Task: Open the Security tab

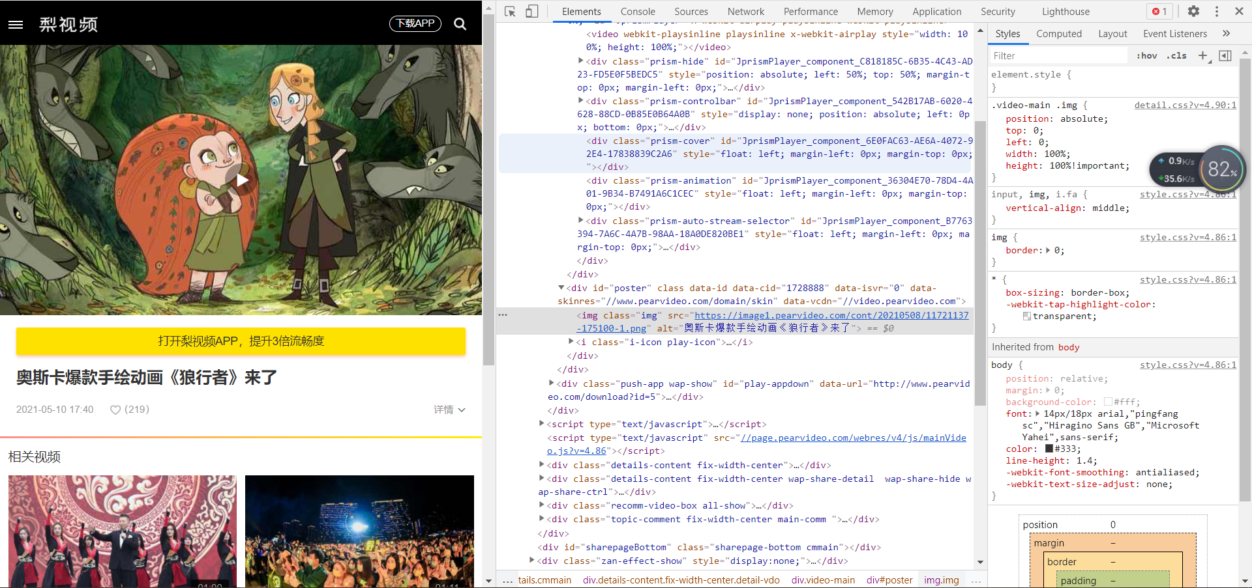Action: [x=998, y=11]
